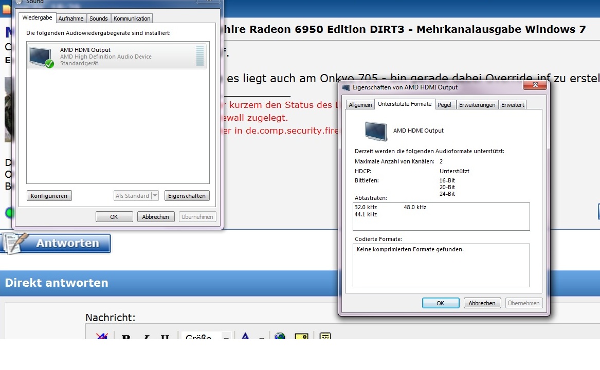
Task: Click the insert link globe icon
Action: tap(280, 336)
